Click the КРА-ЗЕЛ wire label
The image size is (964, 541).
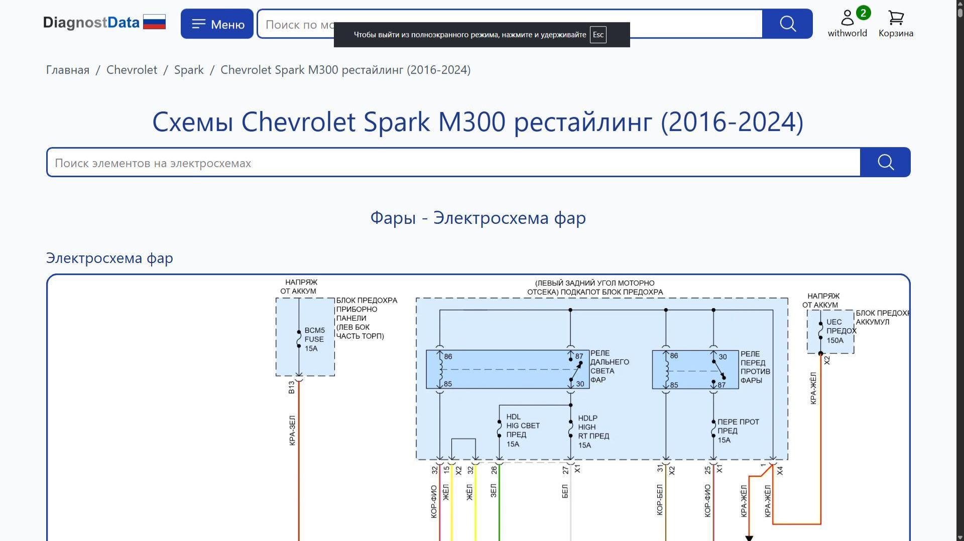coord(292,431)
